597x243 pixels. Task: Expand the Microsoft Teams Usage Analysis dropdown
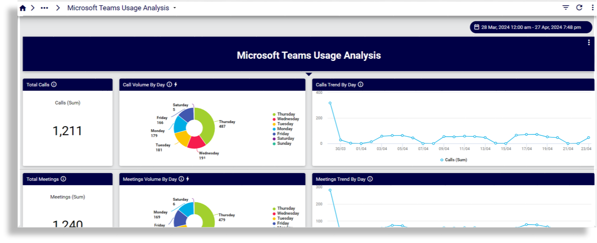(x=175, y=8)
